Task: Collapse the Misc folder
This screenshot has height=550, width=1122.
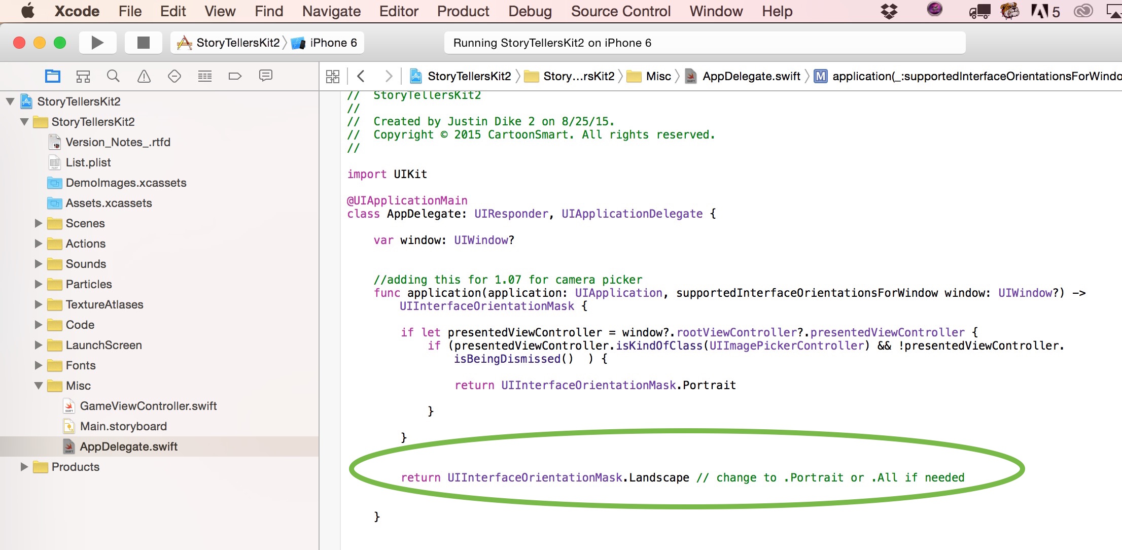Action: [38, 386]
